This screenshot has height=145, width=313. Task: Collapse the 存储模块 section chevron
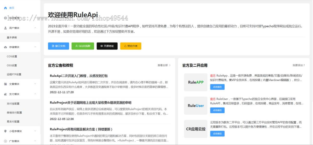click(35, 47)
